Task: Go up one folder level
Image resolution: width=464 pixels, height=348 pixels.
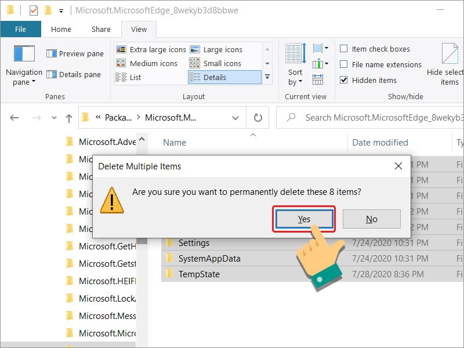Action: click(x=69, y=118)
